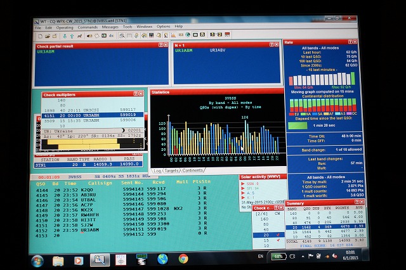The width and height of the screenshot is (406, 270).
Task: Open the Operating menu
Action: tap(65, 27)
